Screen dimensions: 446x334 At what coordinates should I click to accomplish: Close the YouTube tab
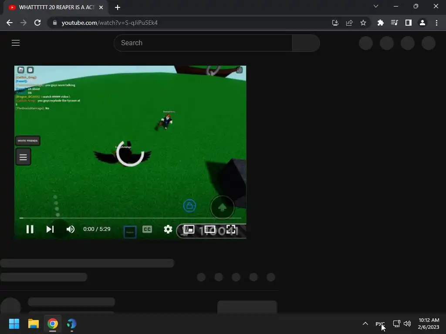[101, 7]
